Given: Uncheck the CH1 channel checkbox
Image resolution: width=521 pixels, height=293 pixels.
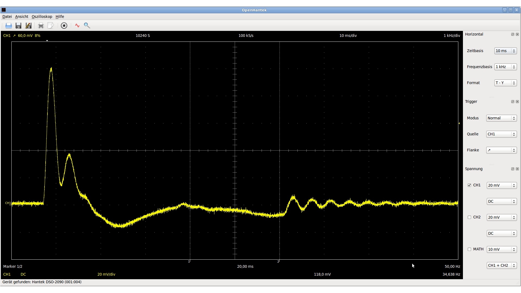Looking at the screenshot, I should point(469,185).
